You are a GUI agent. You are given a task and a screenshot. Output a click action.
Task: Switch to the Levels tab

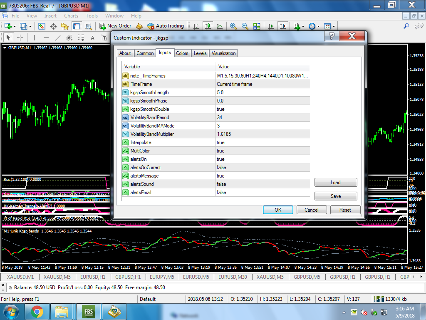(x=200, y=53)
